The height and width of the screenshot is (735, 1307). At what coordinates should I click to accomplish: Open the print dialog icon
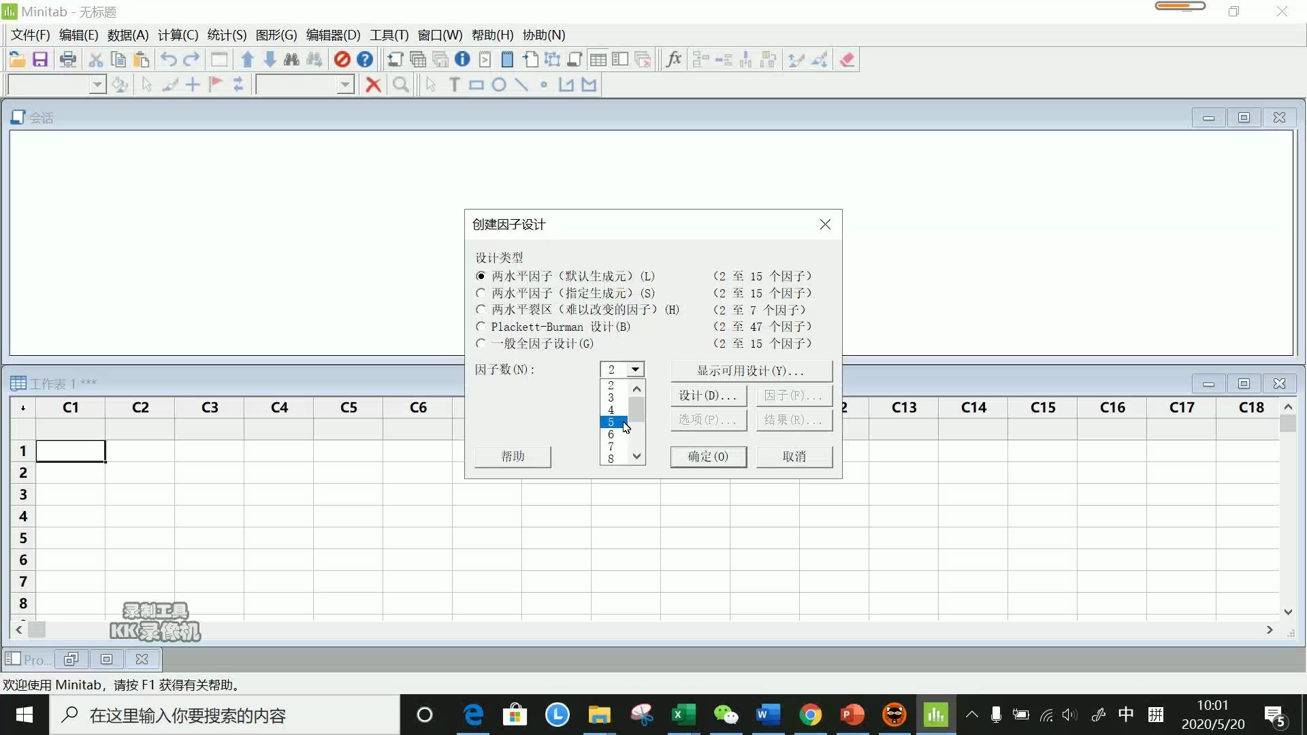[x=67, y=59]
